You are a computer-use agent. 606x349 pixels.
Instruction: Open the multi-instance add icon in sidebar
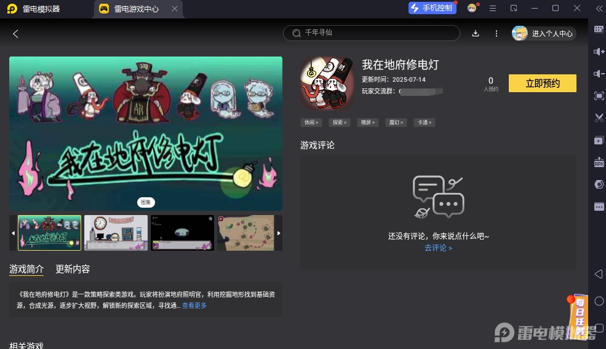coord(599,141)
